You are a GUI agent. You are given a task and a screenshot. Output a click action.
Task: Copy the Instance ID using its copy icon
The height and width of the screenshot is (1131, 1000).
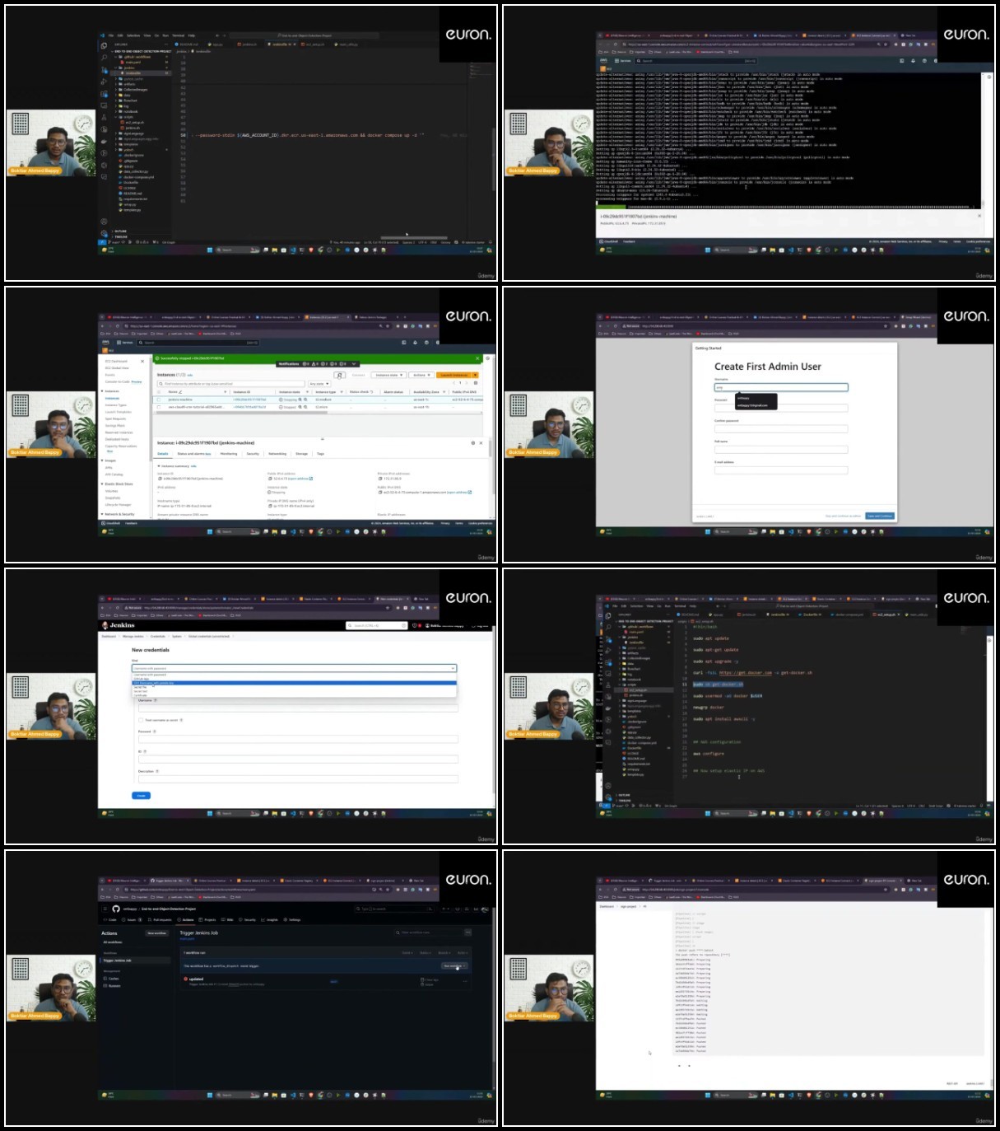(160, 479)
